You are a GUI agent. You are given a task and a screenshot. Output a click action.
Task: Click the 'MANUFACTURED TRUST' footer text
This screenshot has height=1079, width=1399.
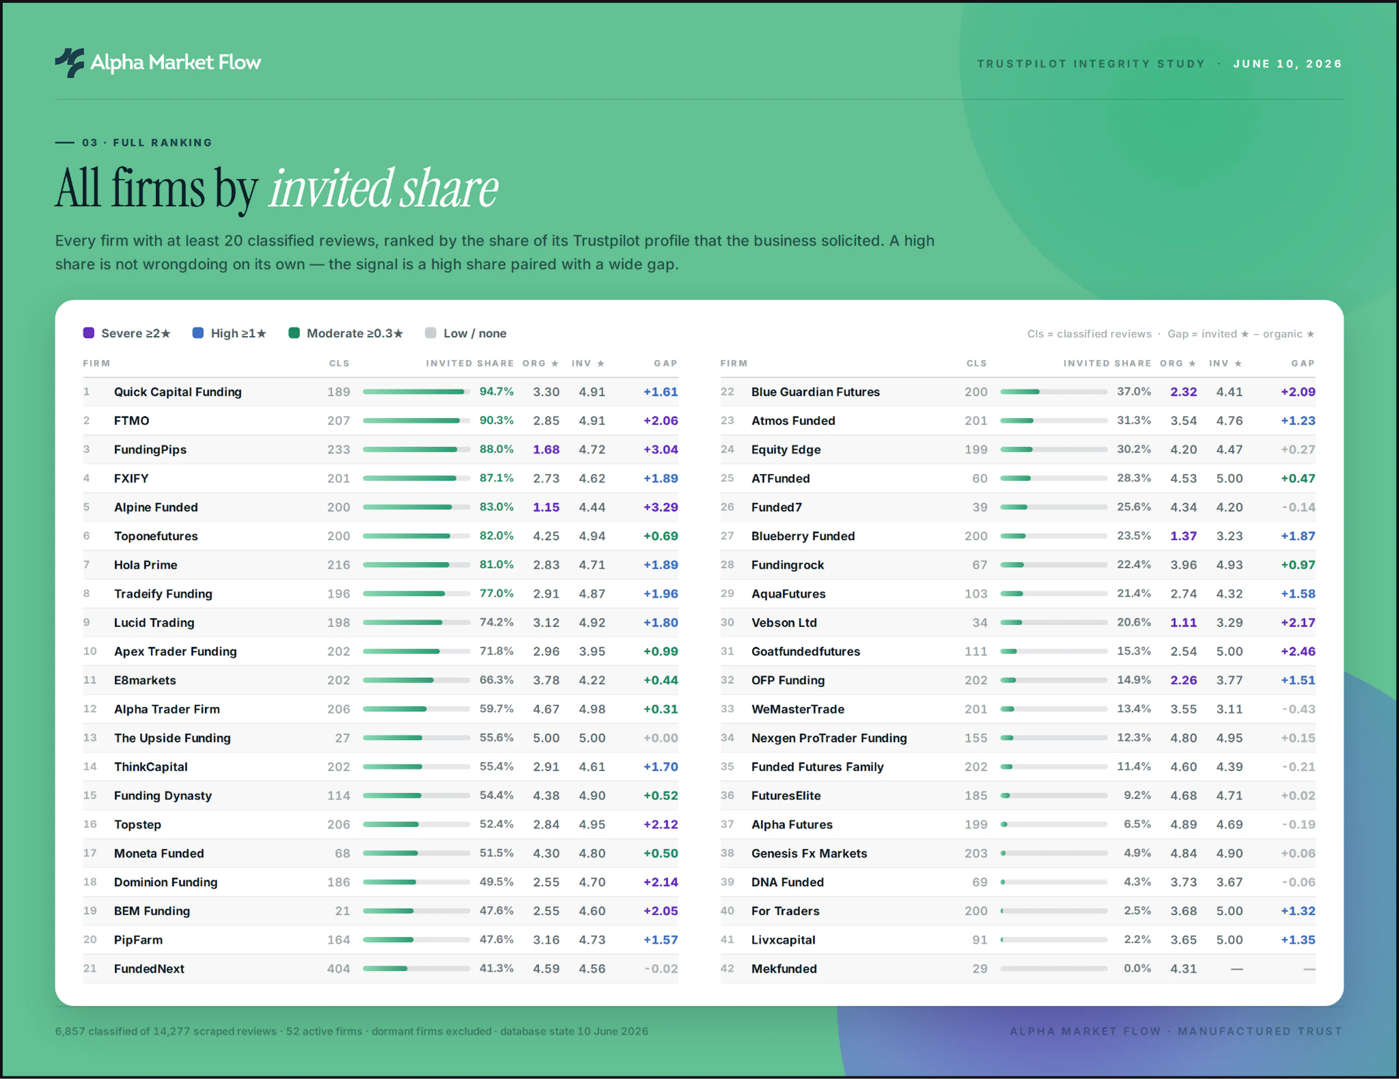coord(1259,1031)
